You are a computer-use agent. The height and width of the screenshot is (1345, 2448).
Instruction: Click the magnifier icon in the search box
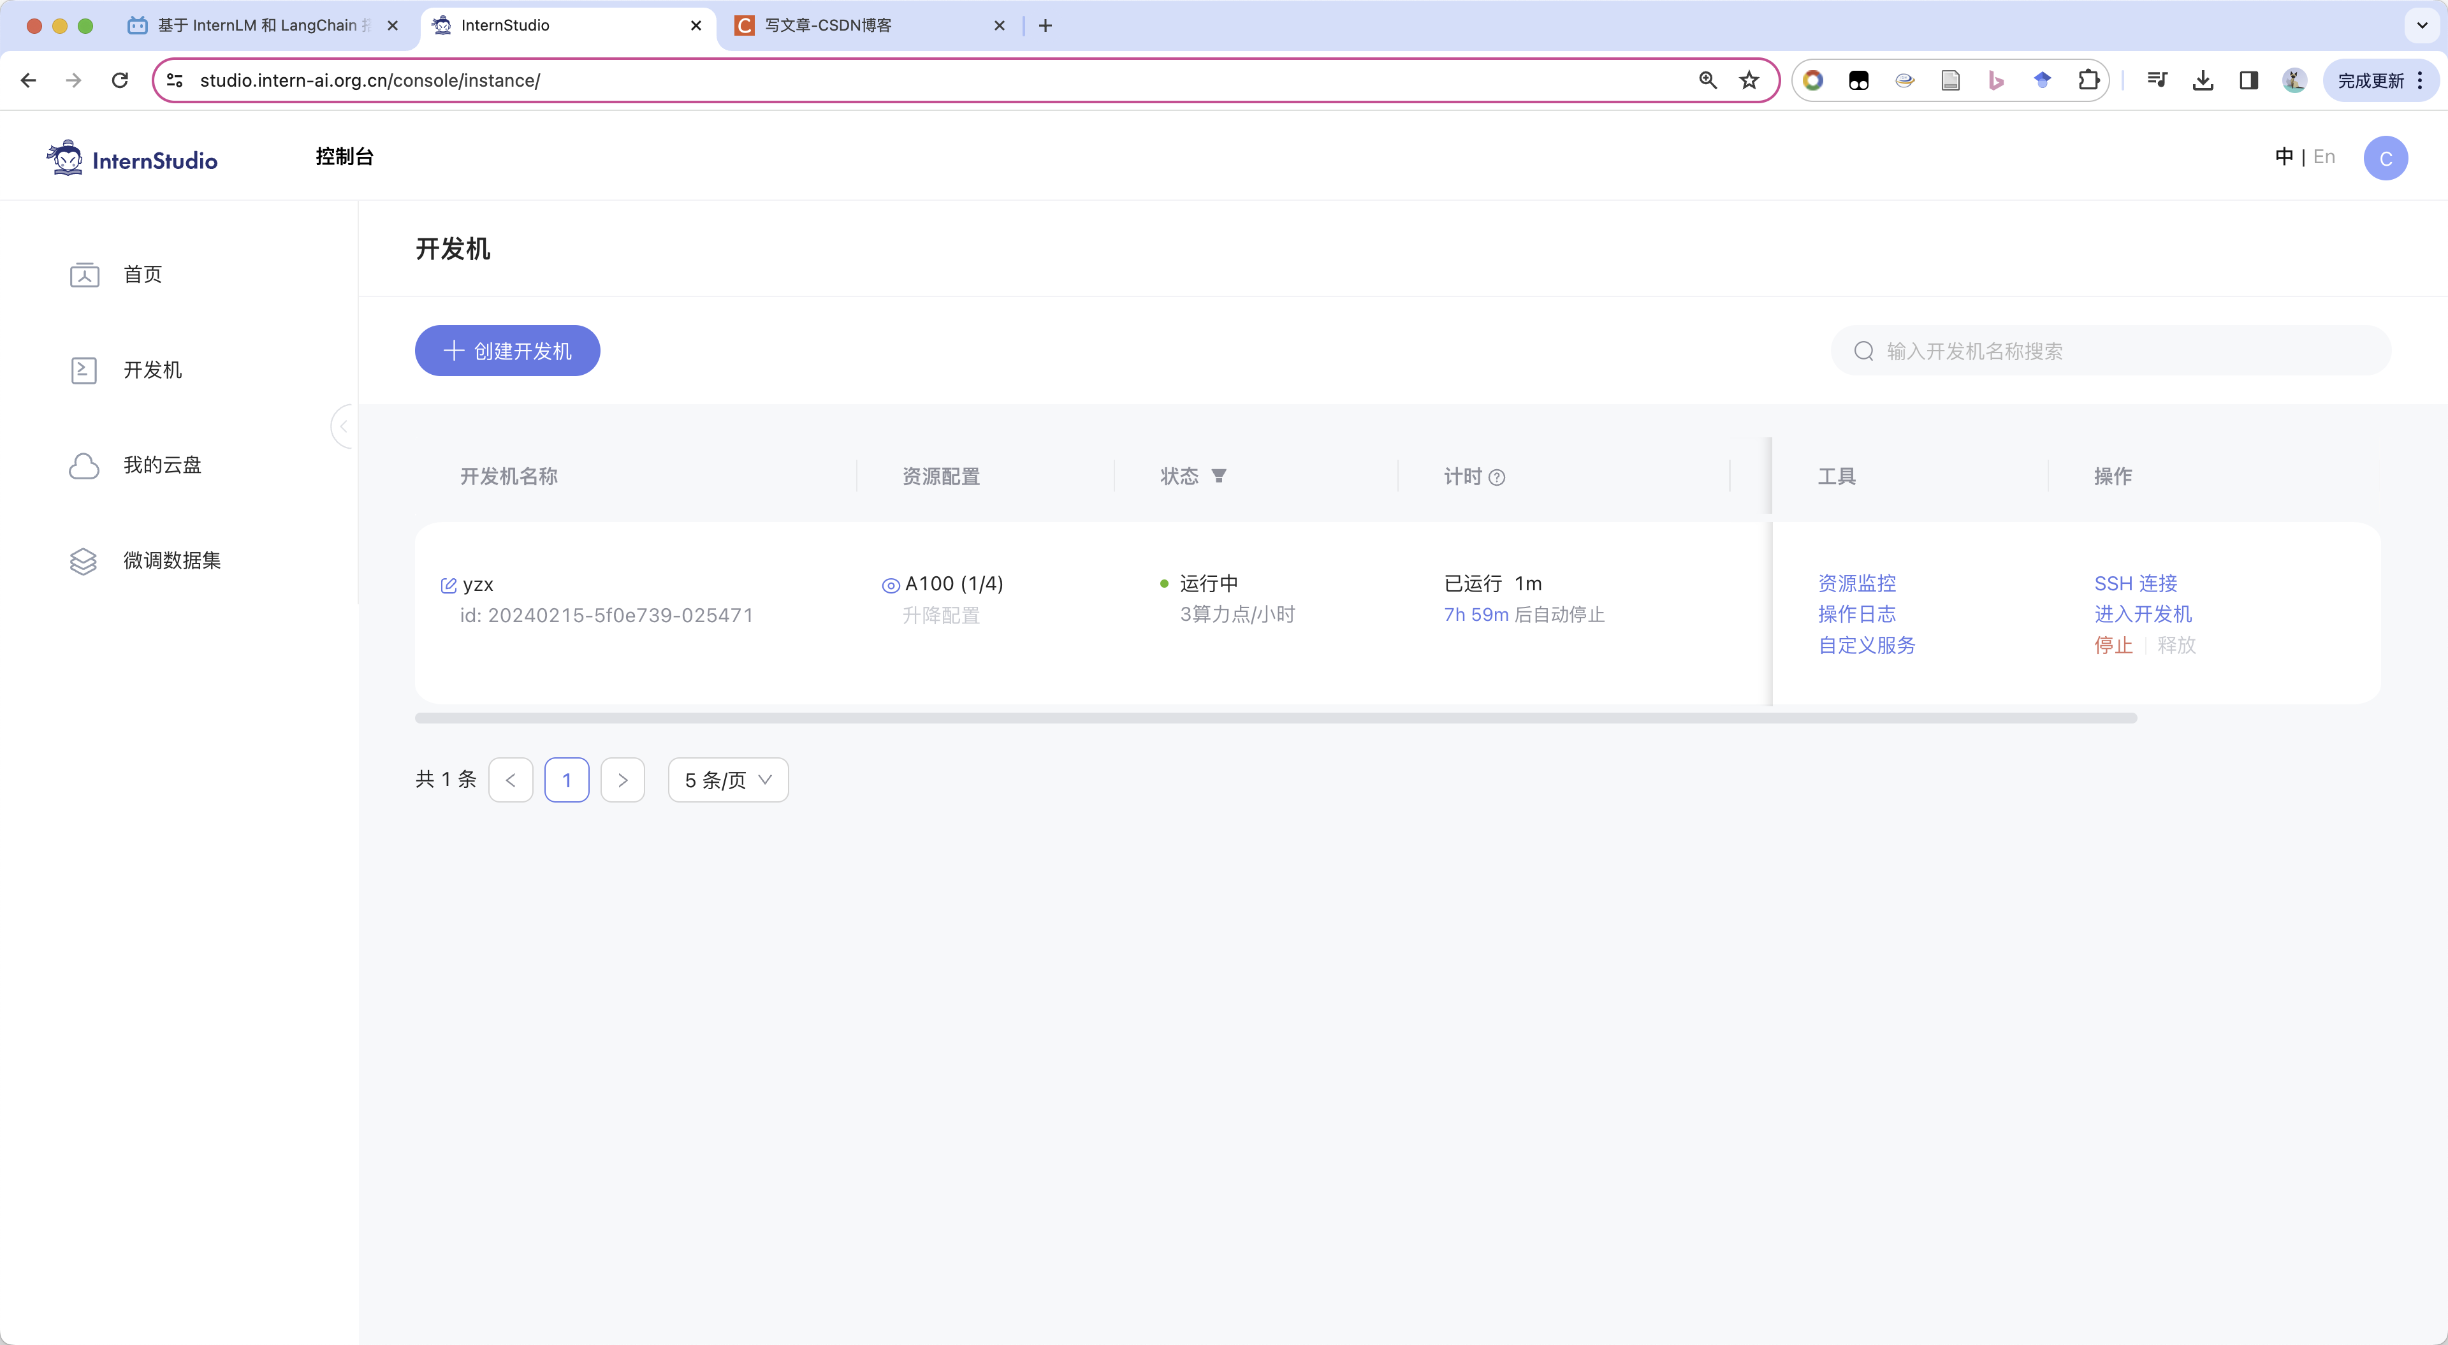click(1865, 350)
